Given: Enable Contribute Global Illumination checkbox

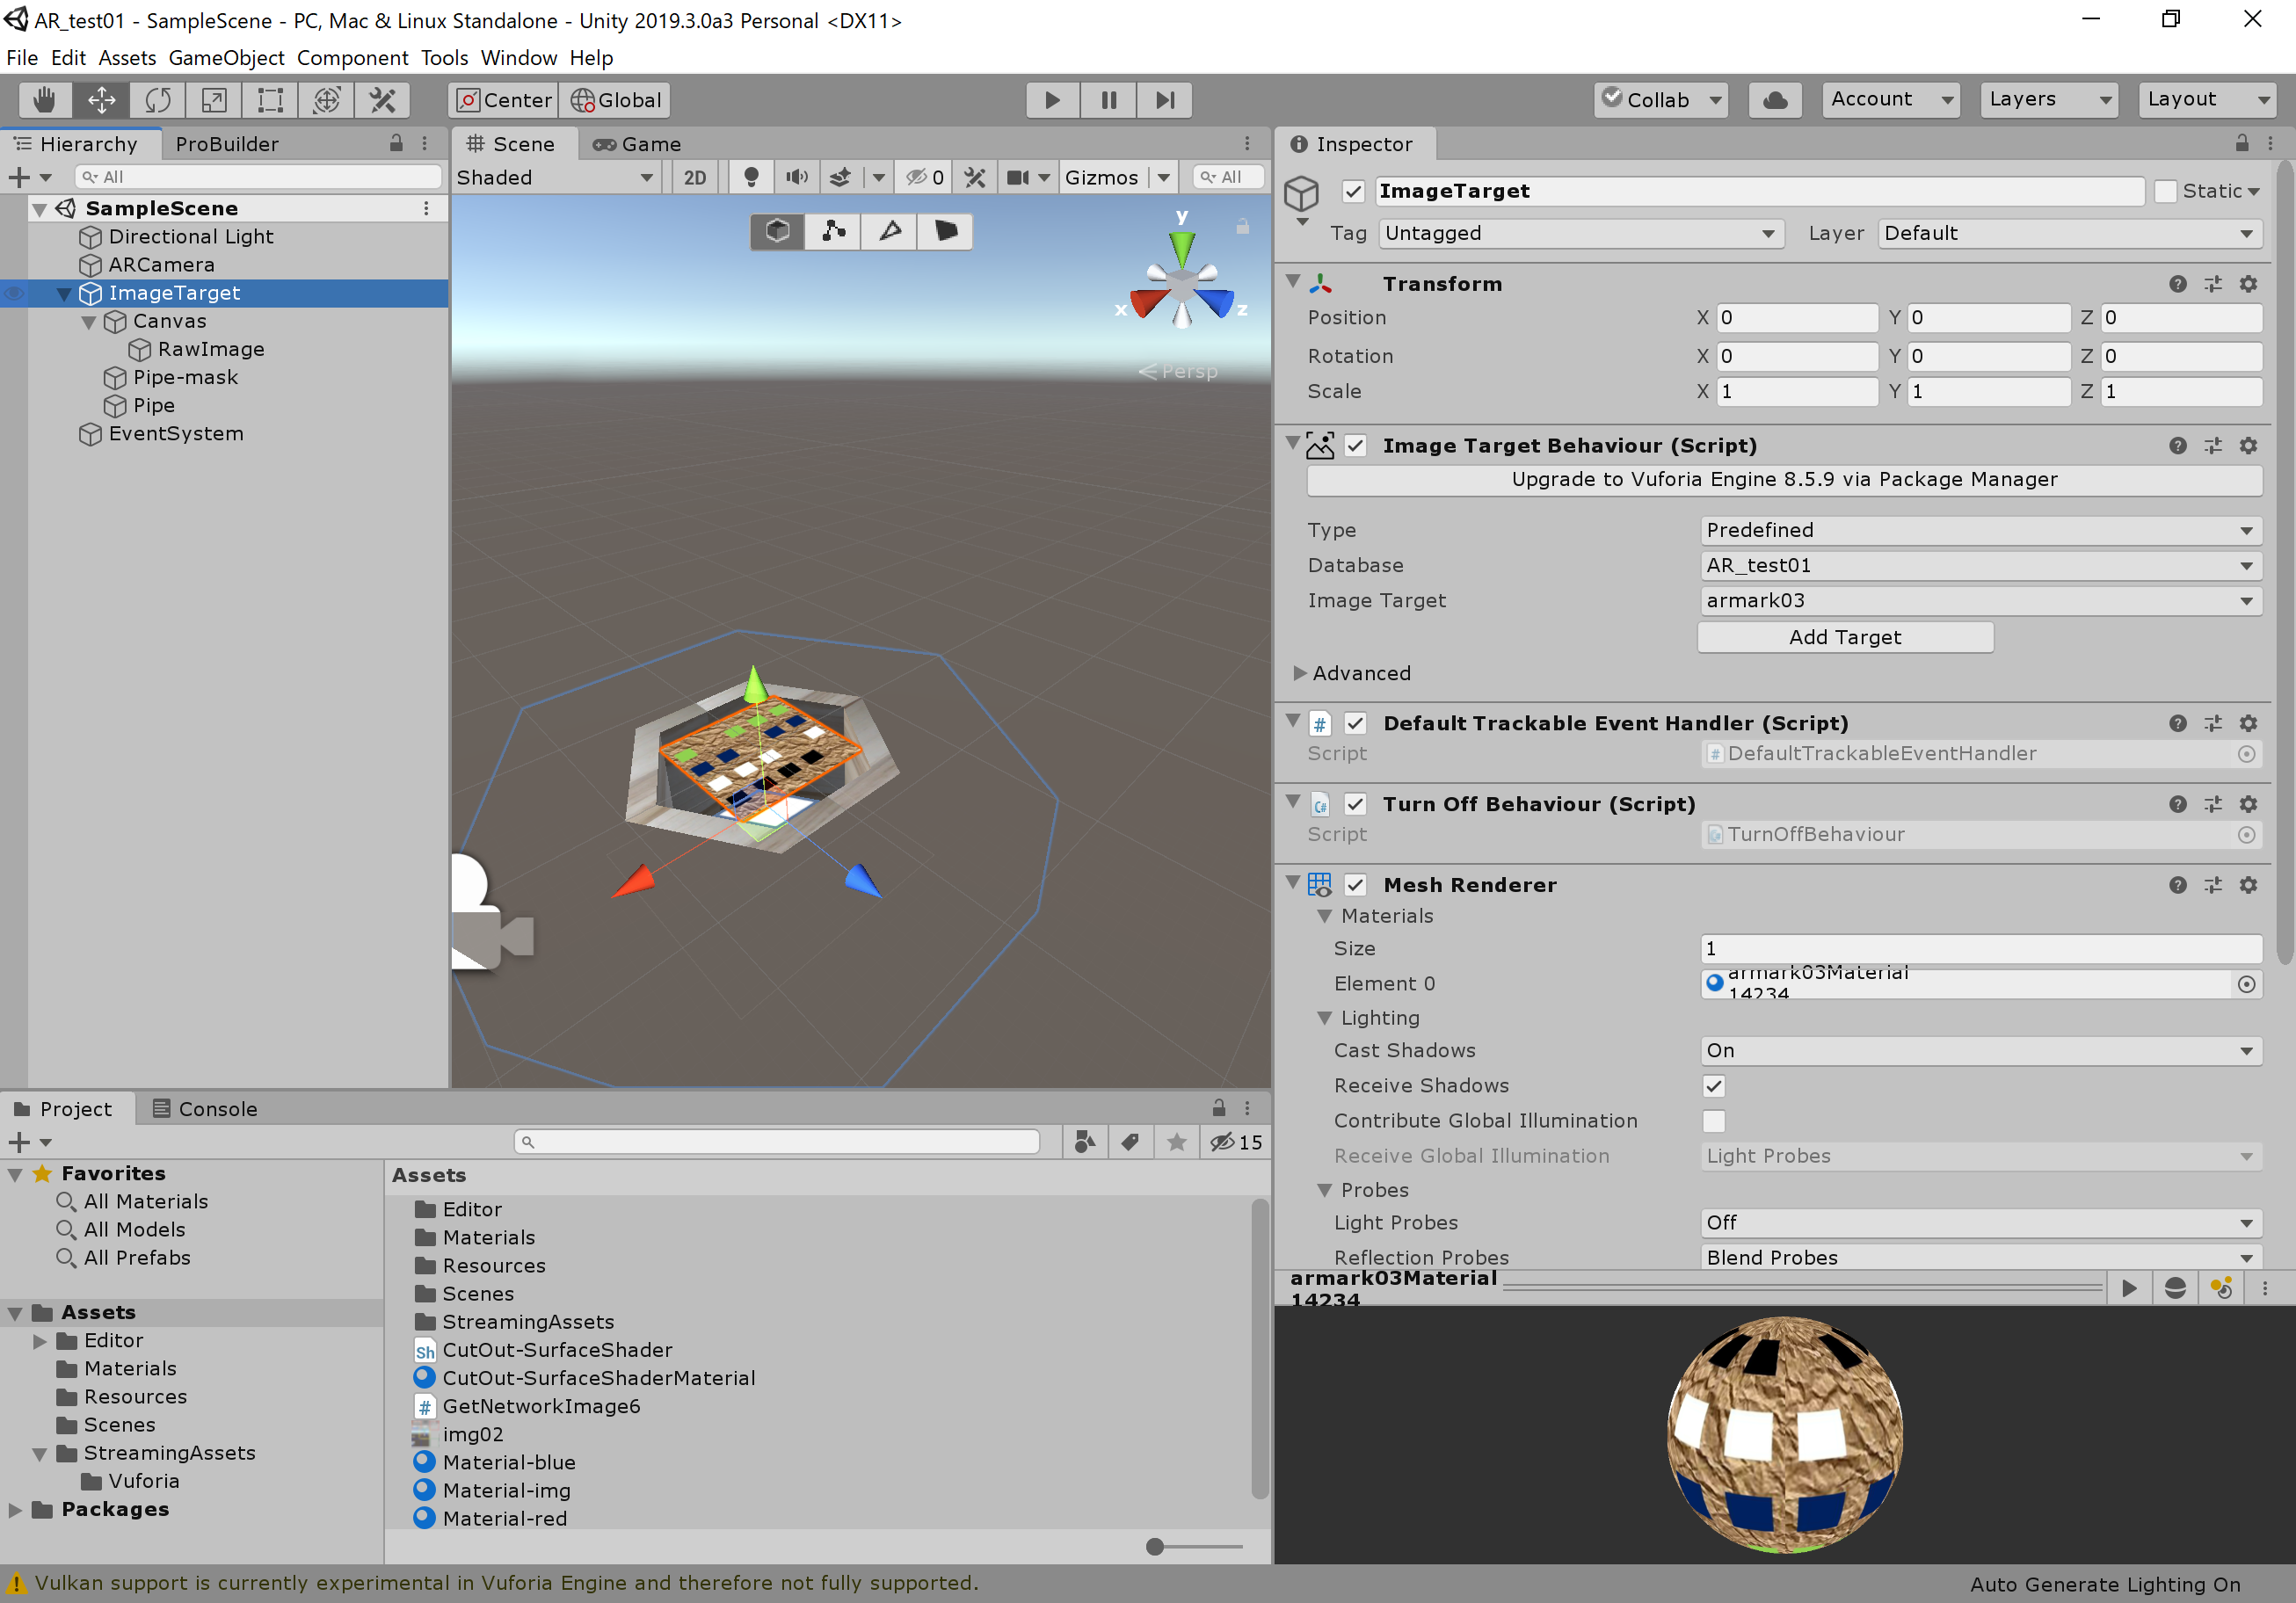Looking at the screenshot, I should [1713, 1121].
